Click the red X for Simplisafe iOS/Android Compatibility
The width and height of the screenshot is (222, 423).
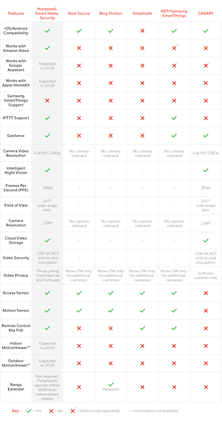tap(142, 31)
